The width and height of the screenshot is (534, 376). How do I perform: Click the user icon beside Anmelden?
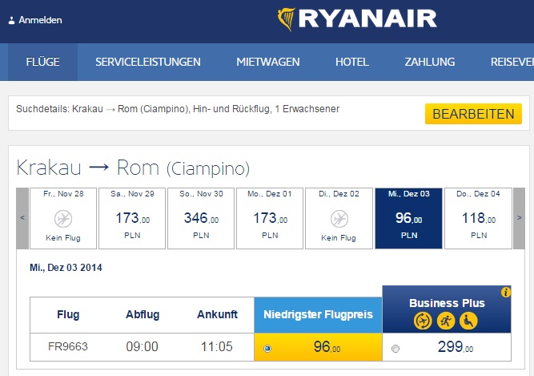click(11, 20)
